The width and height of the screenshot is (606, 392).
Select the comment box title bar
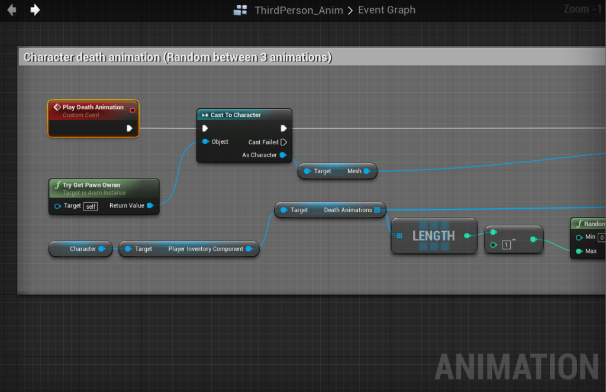tap(178, 57)
